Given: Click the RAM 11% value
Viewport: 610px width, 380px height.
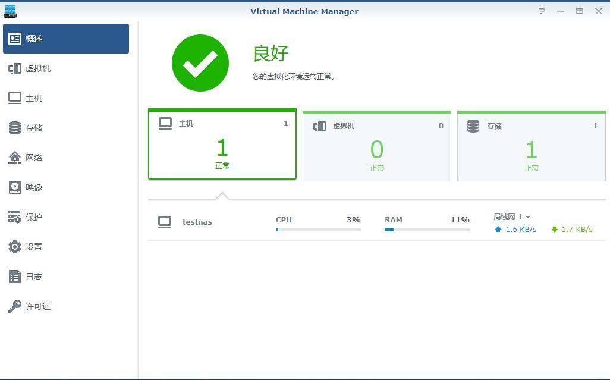Looking at the screenshot, I should (460, 220).
